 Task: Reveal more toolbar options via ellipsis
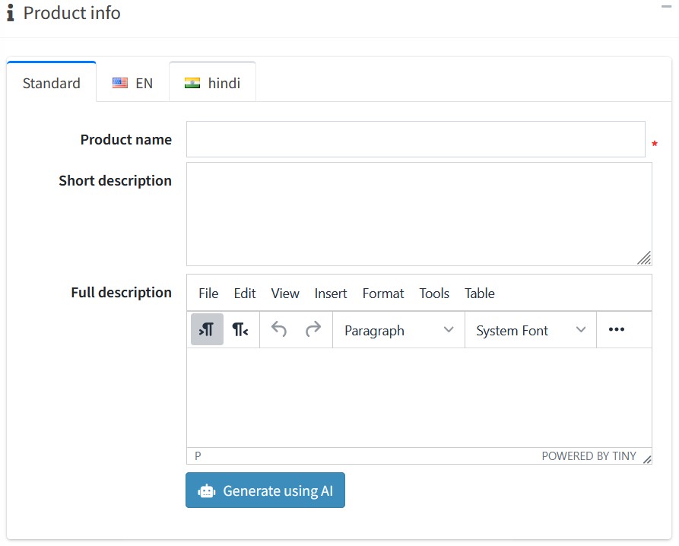click(x=616, y=329)
